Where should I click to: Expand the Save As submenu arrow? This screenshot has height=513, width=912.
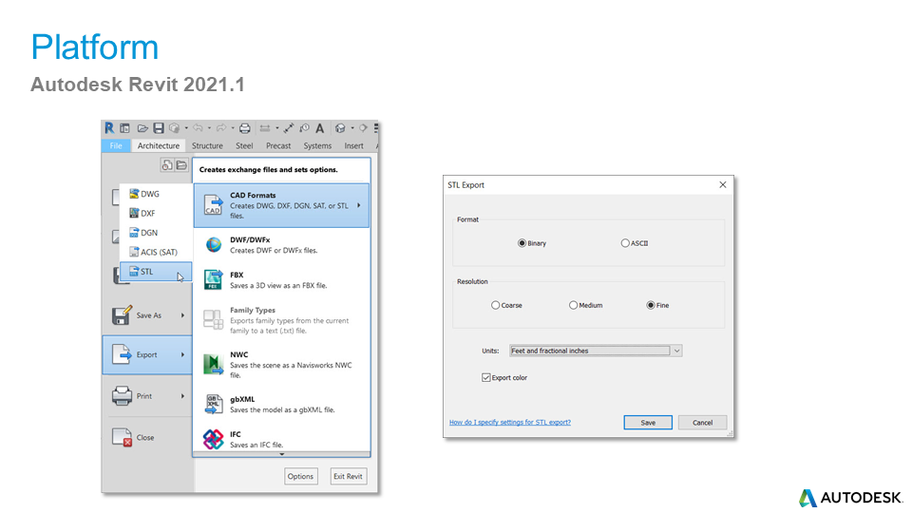182,315
